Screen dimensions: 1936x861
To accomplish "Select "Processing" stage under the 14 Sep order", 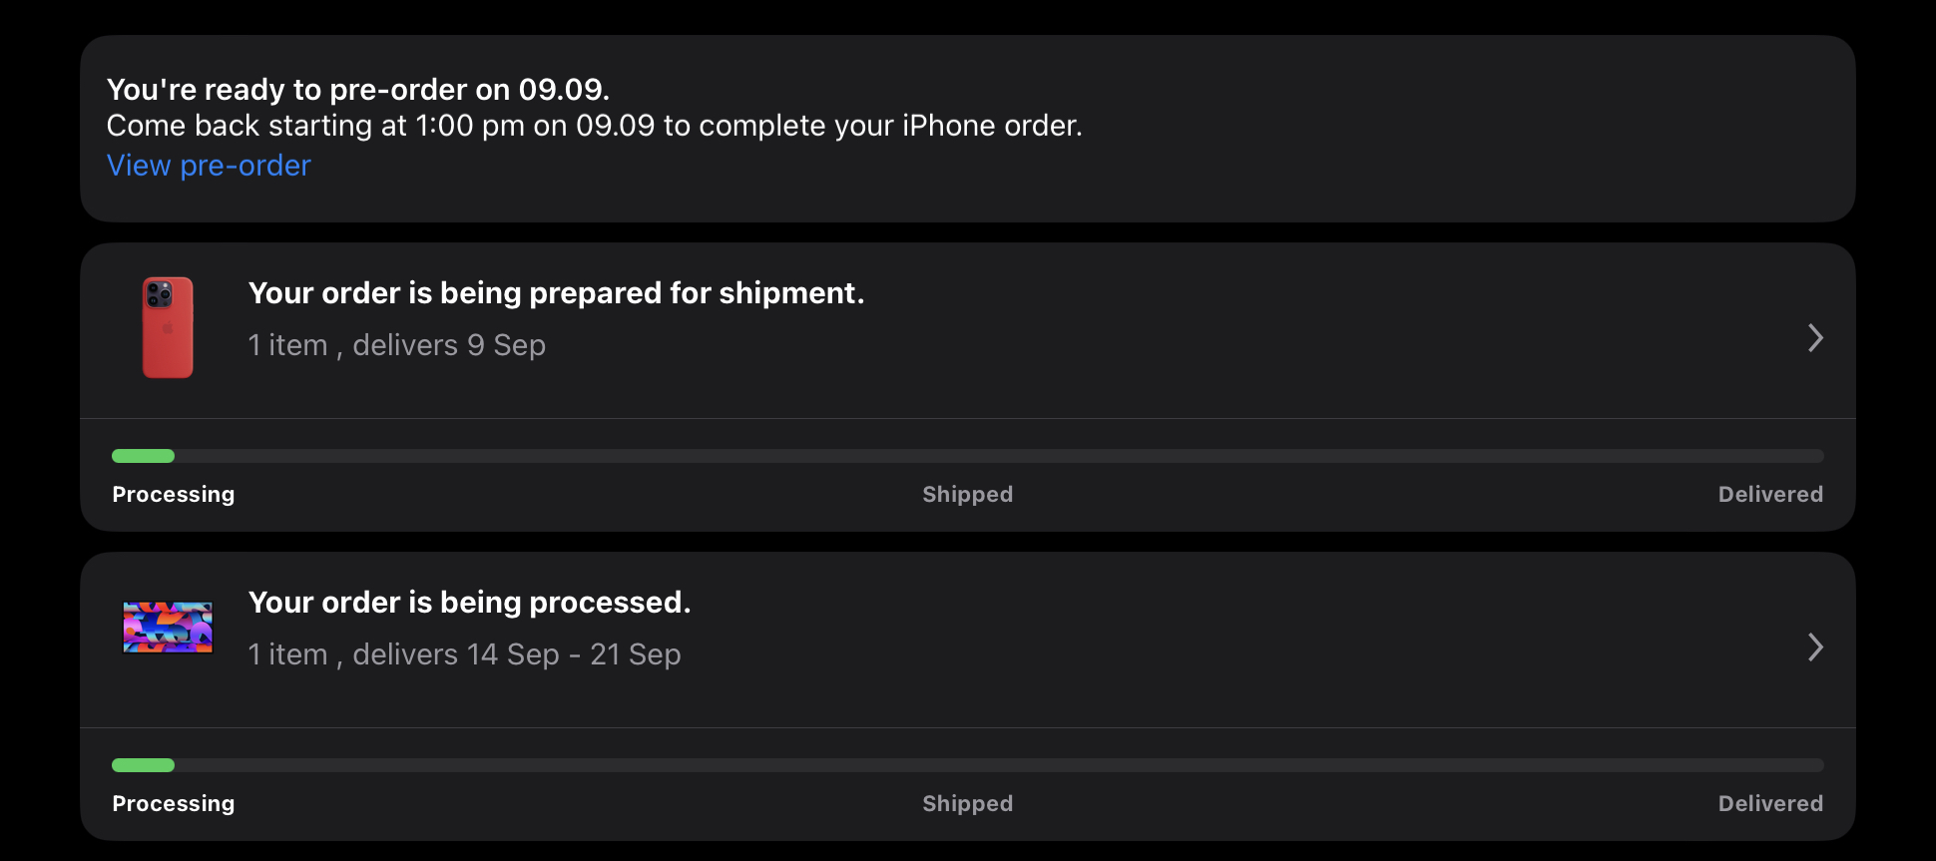I will (x=174, y=804).
